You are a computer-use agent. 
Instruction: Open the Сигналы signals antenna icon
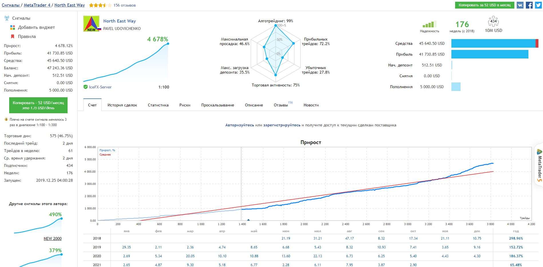coord(7,18)
